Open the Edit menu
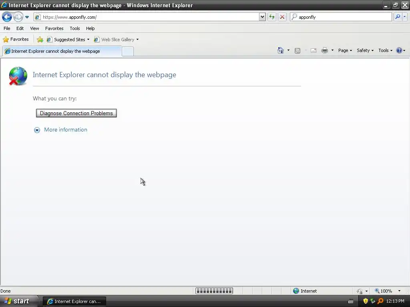The width and height of the screenshot is (410, 307). point(20,28)
